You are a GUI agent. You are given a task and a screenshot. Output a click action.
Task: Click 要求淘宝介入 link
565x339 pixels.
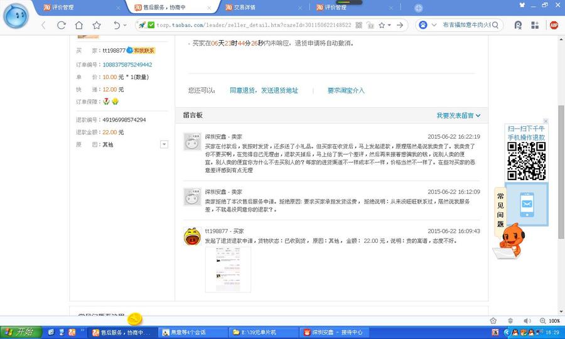[x=346, y=90]
